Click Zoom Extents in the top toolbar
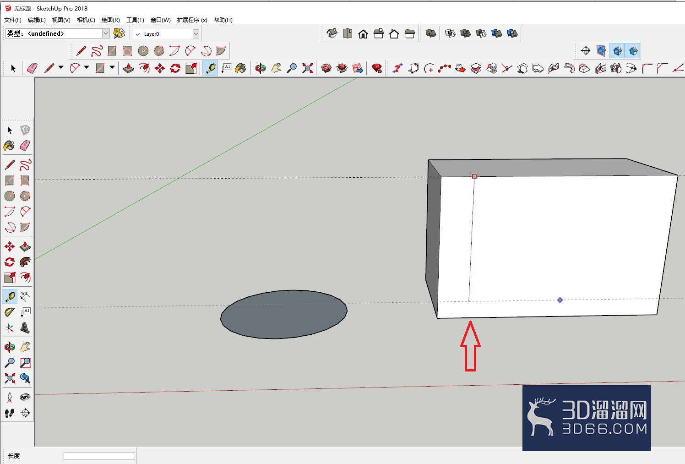Screen dimensions: 685x464 coord(308,68)
